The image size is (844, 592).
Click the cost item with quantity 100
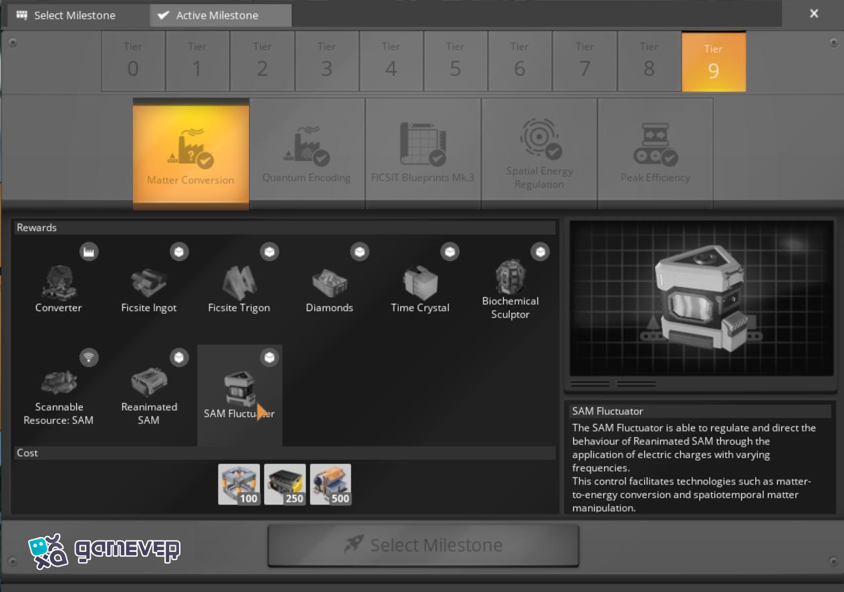coord(239,485)
